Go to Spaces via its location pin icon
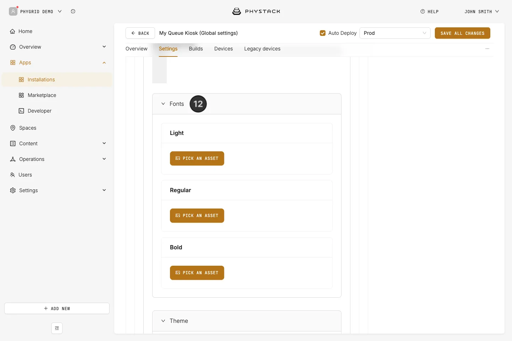The image size is (512, 341). click(13, 128)
